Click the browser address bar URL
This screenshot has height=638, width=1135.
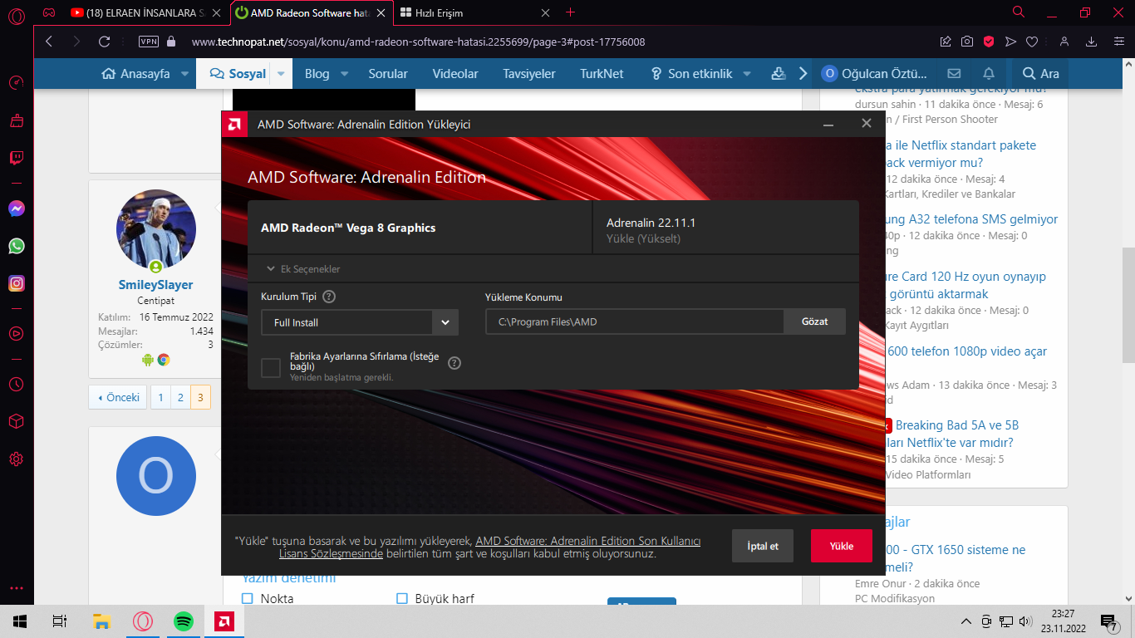418,42
